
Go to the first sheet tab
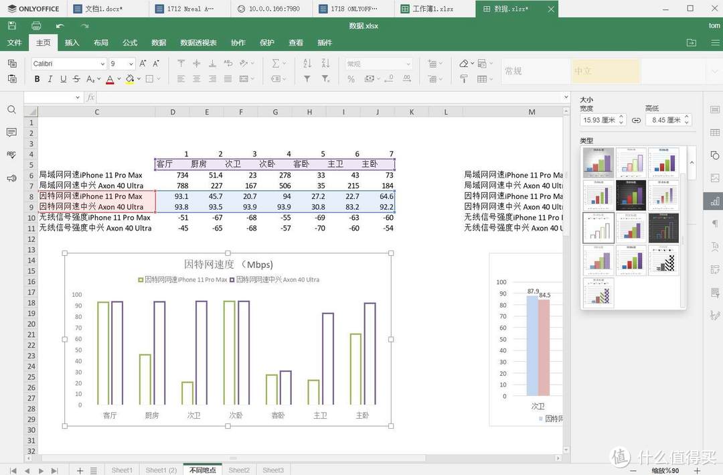point(13,470)
